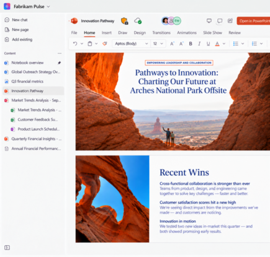Click the PowerPoint file icon beside Innovation Pathway title
Screen dimensions: 270x257
click(x=74, y=21)
